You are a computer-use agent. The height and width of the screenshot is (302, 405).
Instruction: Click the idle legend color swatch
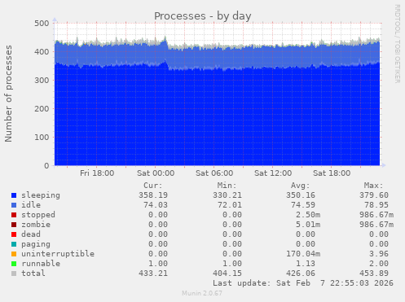click(14, 205)
